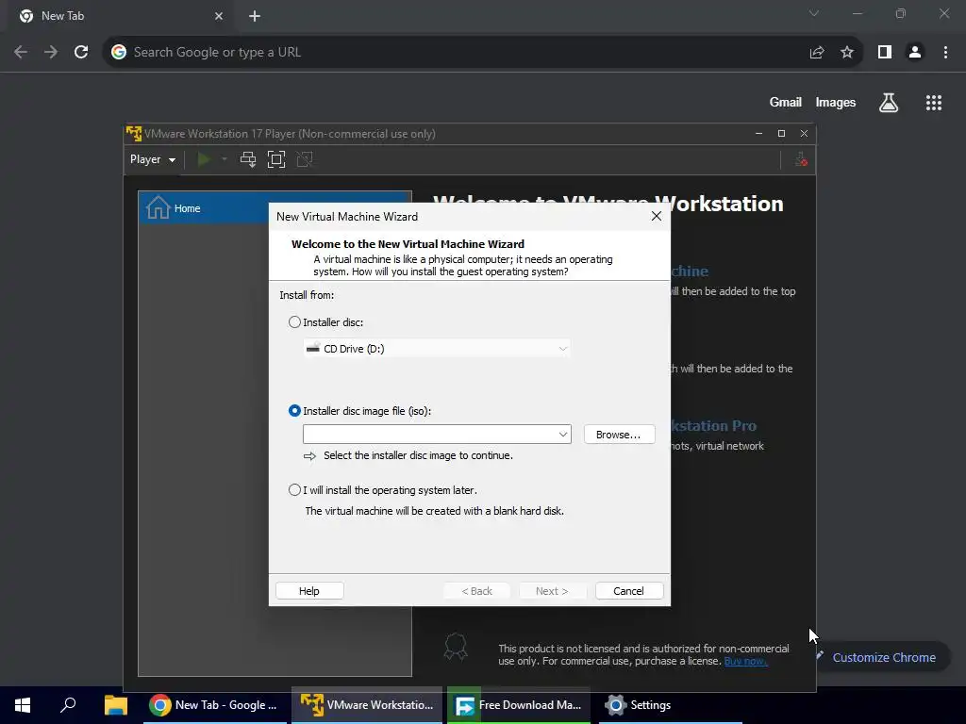
Task: Close the New Virtual Machine Wizard dialog
Action: point(657,216)
